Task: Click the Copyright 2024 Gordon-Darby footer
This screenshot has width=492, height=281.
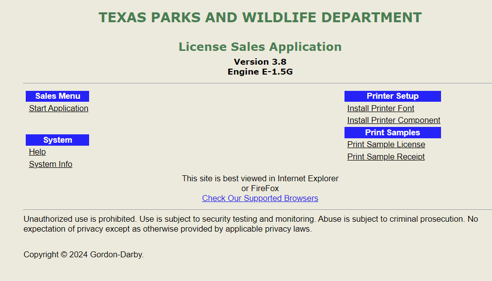Action: pyautogui.click(x=84, y=255)
